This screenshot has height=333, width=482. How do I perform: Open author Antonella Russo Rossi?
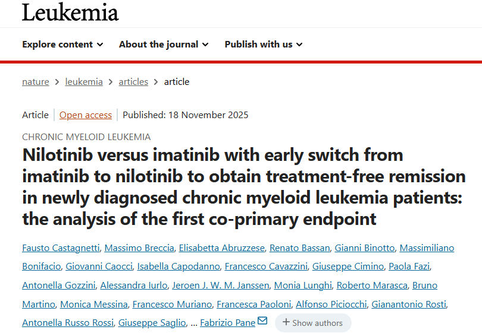click(67, 323)
